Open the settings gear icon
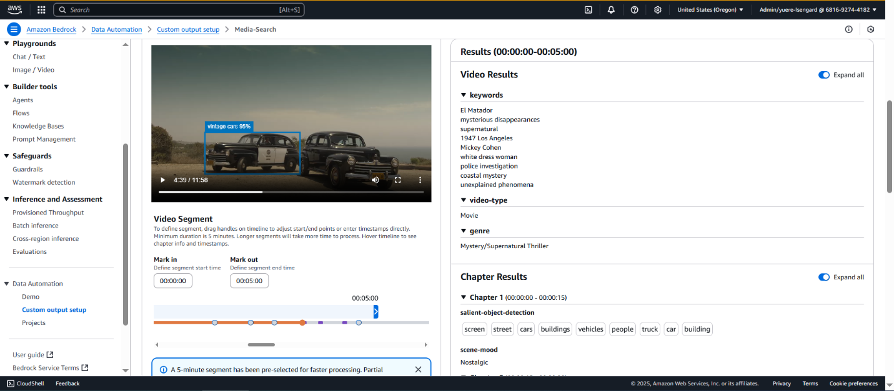Image resolution: width=894 pixels, height=391 pixels. coord(657,10)
